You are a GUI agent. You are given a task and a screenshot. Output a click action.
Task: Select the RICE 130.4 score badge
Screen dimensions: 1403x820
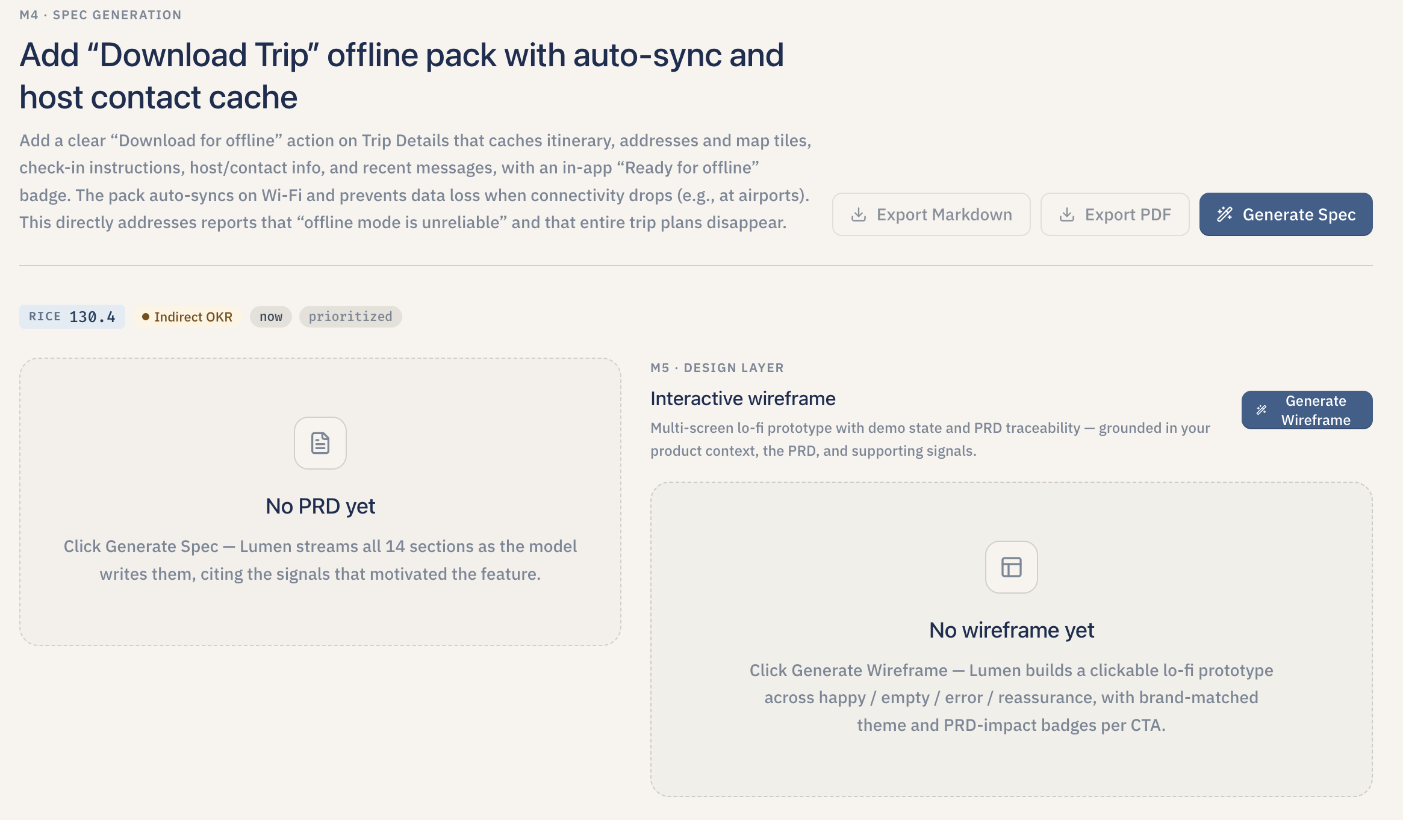tap(72, 317)
